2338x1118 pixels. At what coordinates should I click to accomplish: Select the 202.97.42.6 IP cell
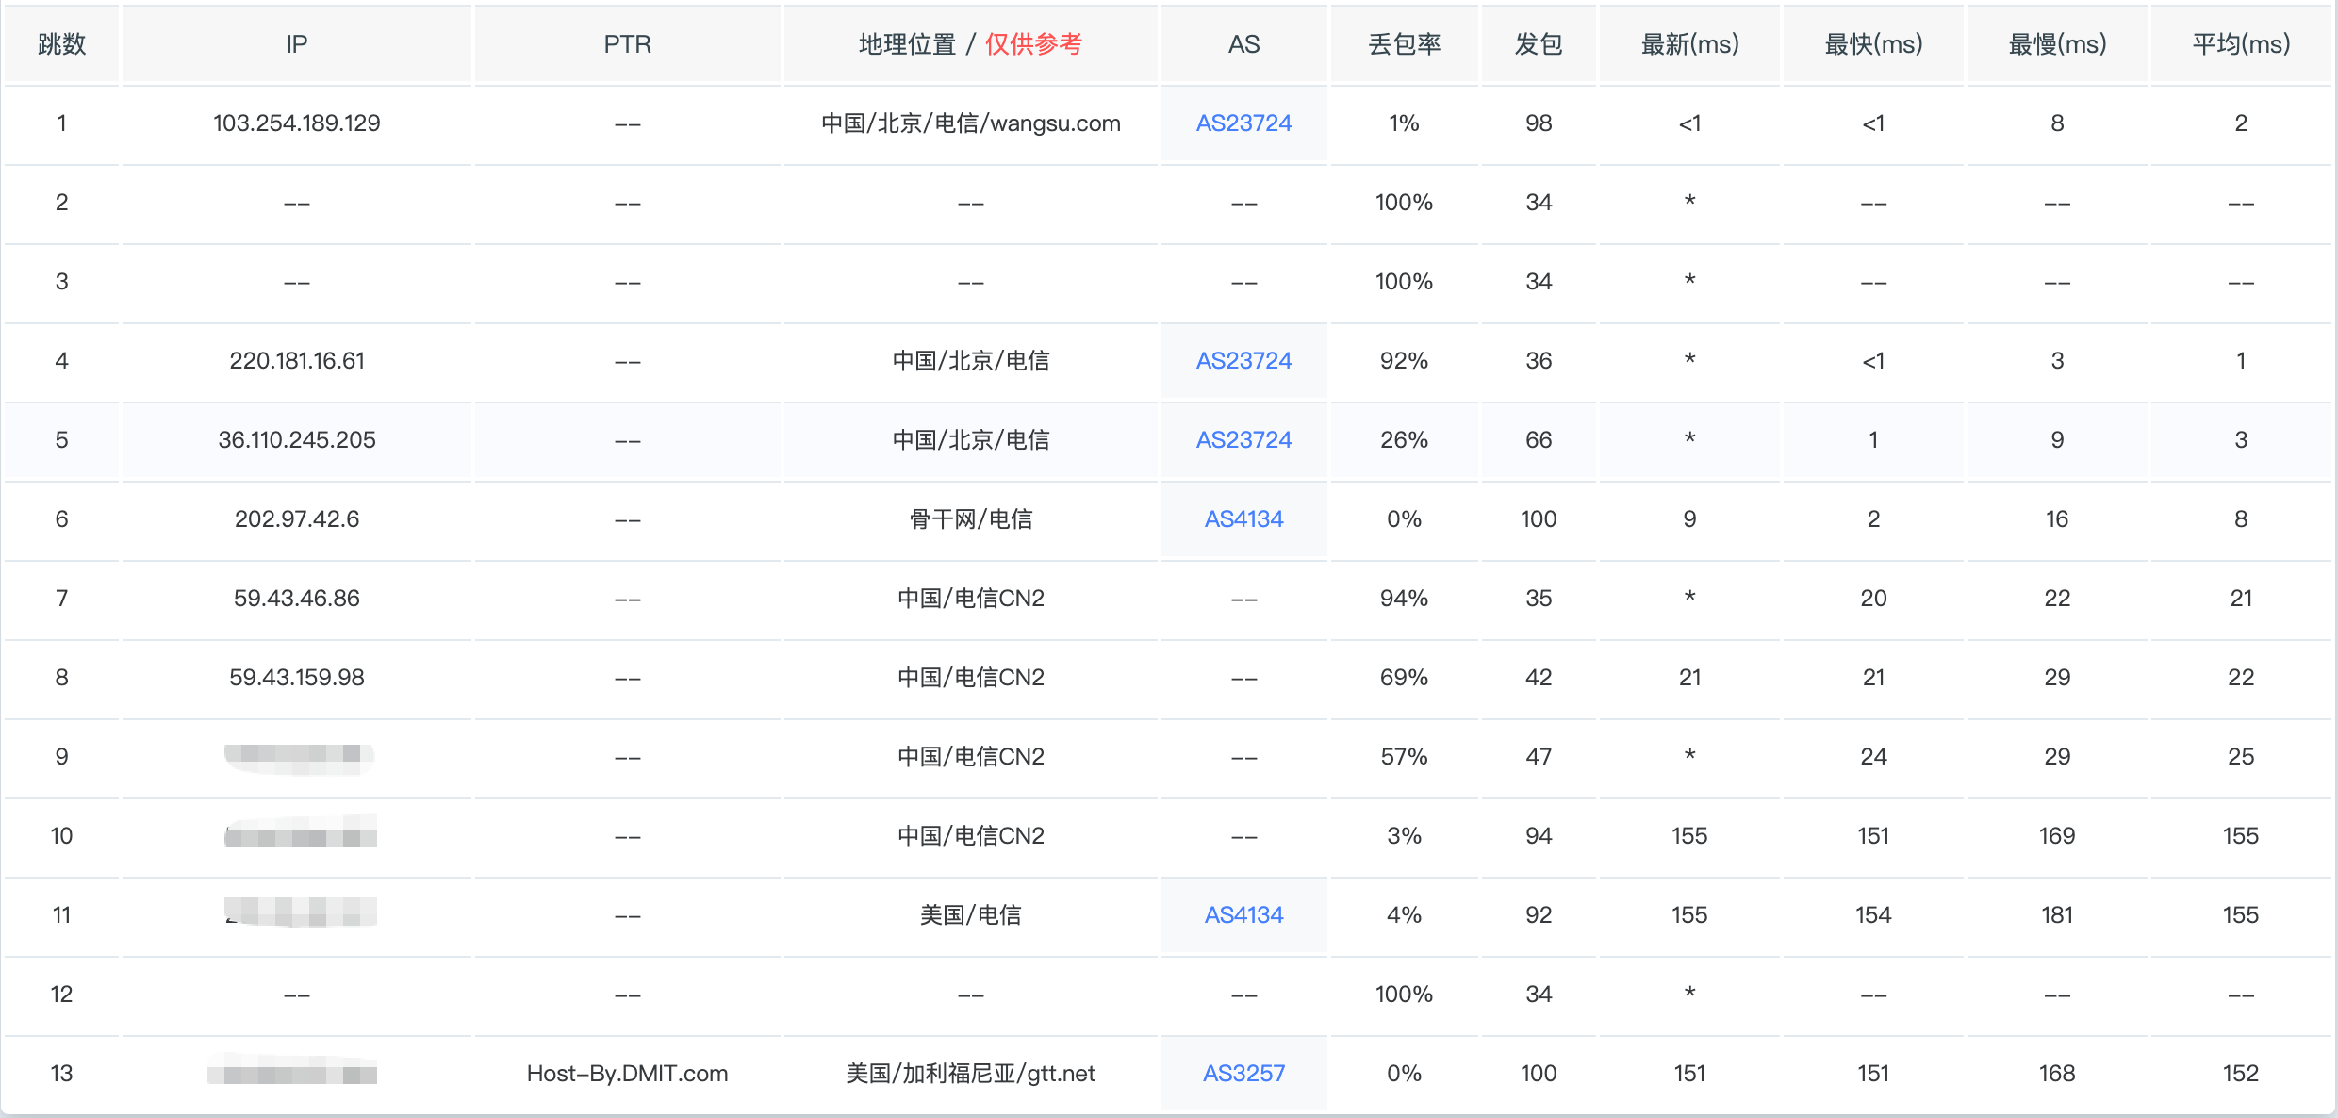pyautogui.click(x=296, y=519)
